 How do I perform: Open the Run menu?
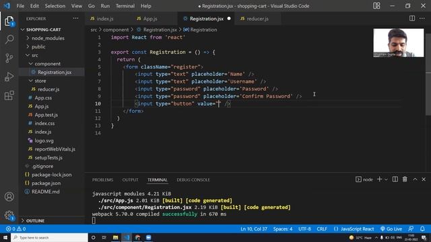pyautogui.click(x=105, y=6)
